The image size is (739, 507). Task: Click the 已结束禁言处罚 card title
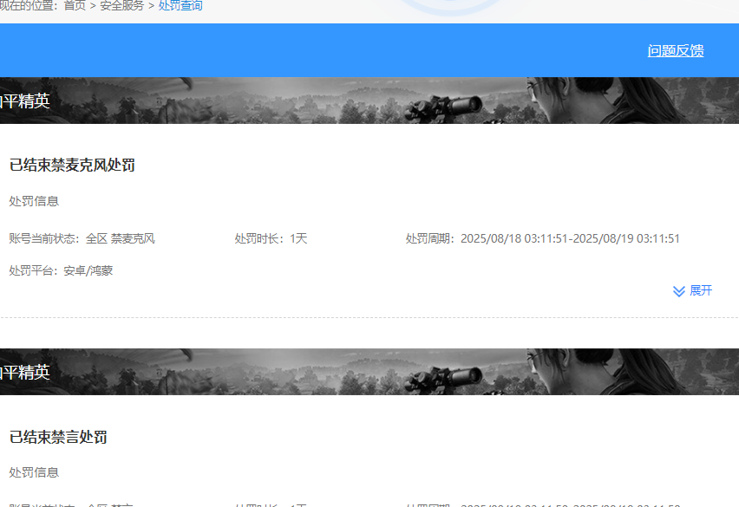(56, 437)
